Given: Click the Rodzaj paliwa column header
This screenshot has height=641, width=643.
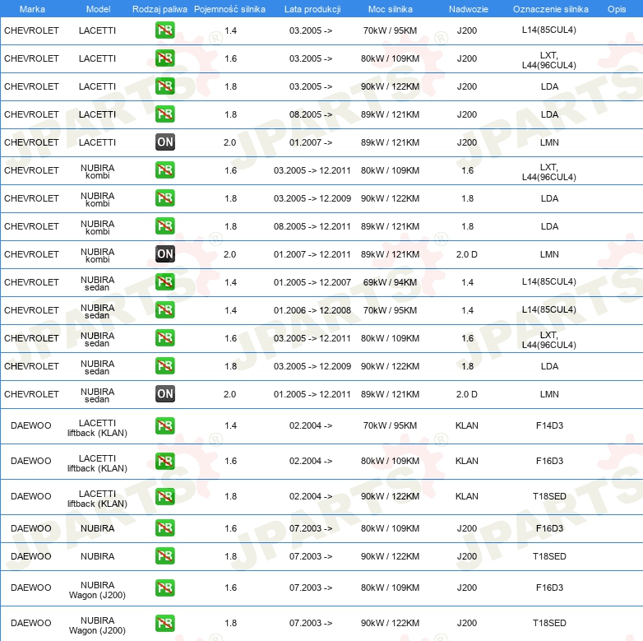Looking at the screenshot, I should [x=160, y=9].
